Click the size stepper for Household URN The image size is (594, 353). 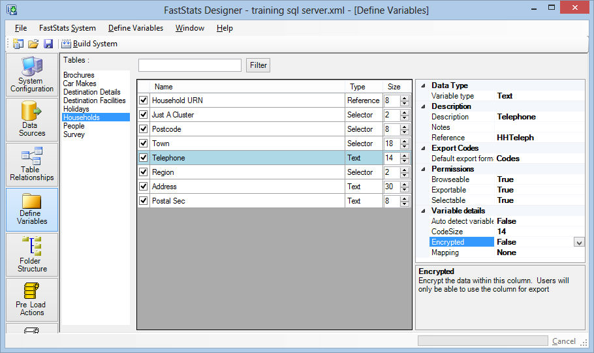tap(405, 100)
